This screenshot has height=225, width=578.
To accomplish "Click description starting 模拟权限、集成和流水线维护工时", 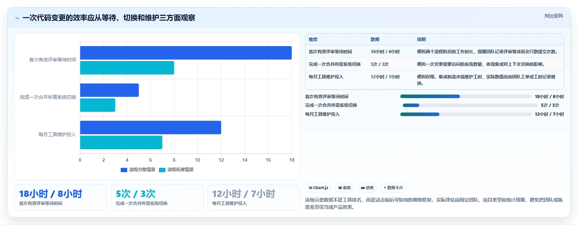I will [486, 80].
